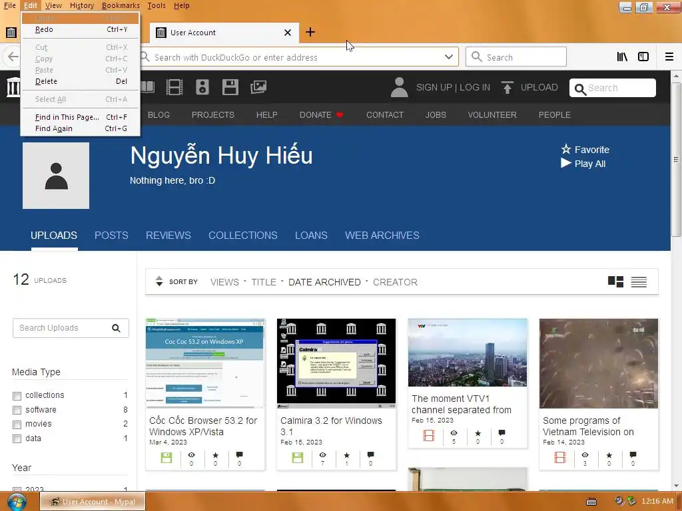Open the Images media icon
The width and height of the screenshot is (682, 511).
point(258,87)
